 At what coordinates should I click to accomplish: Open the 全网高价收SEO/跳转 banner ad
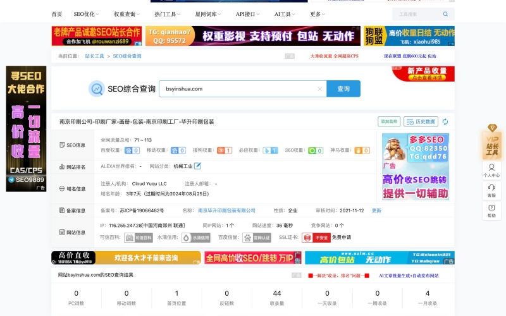pos(253,258)
